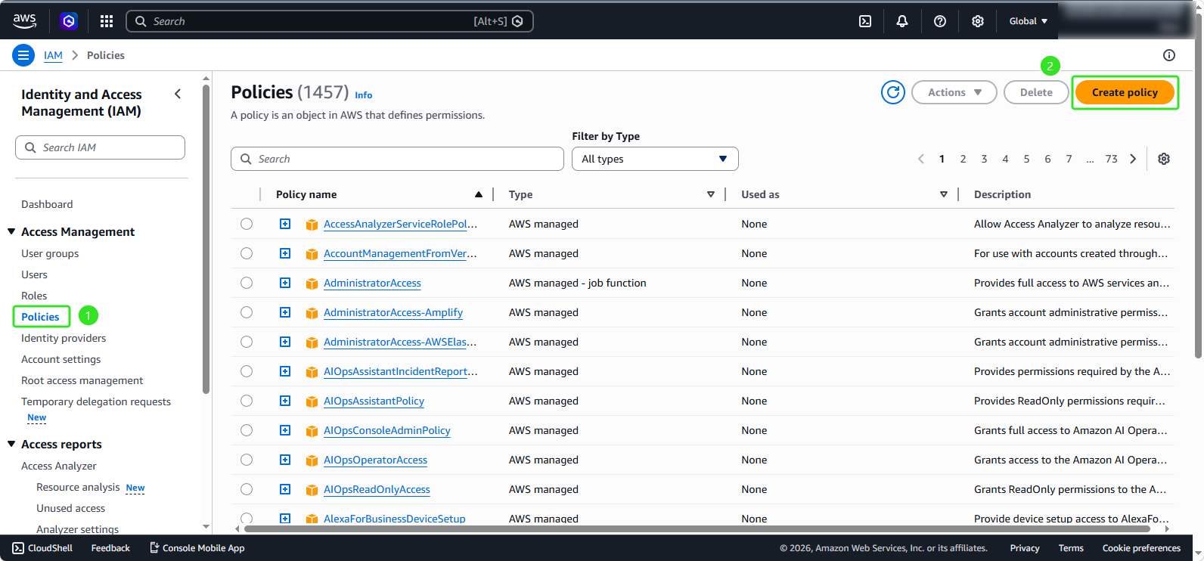Select the AccountManagementFromVer... policy radio button

[x=247, y=253]
